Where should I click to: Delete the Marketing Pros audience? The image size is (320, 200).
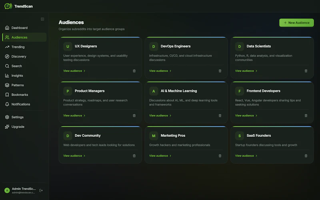220,156
